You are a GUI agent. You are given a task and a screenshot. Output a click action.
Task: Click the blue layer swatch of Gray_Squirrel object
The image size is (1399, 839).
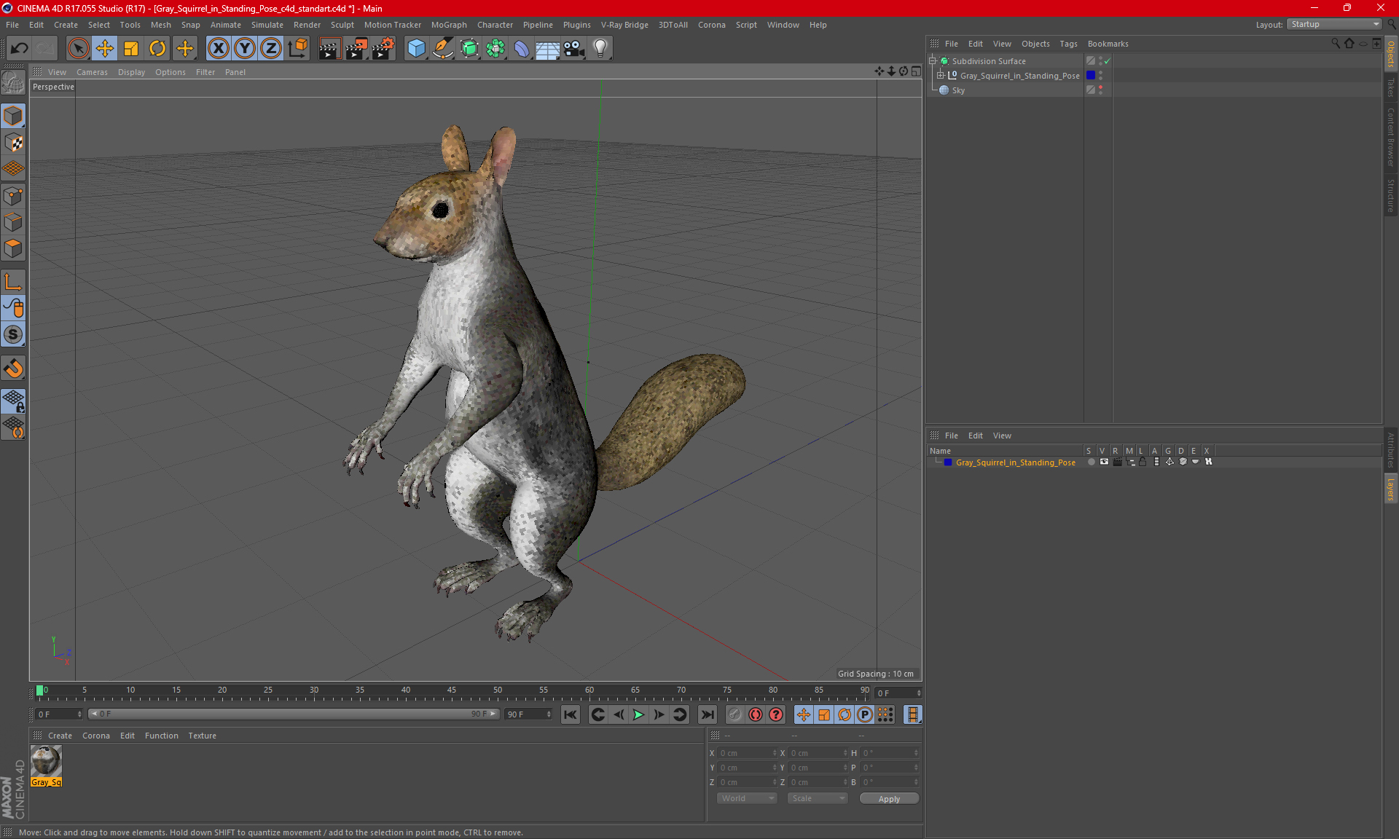tap(1091, 76)
